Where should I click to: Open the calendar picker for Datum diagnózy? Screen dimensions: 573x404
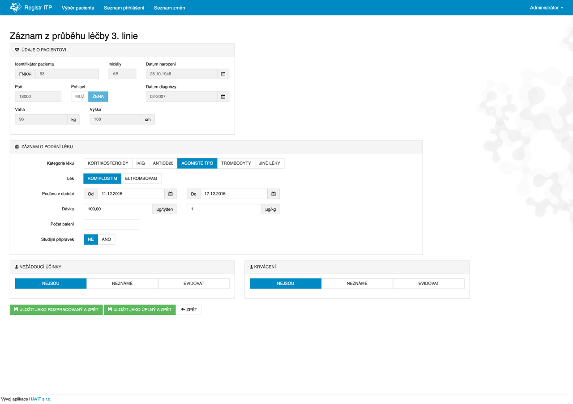point(223,96)
